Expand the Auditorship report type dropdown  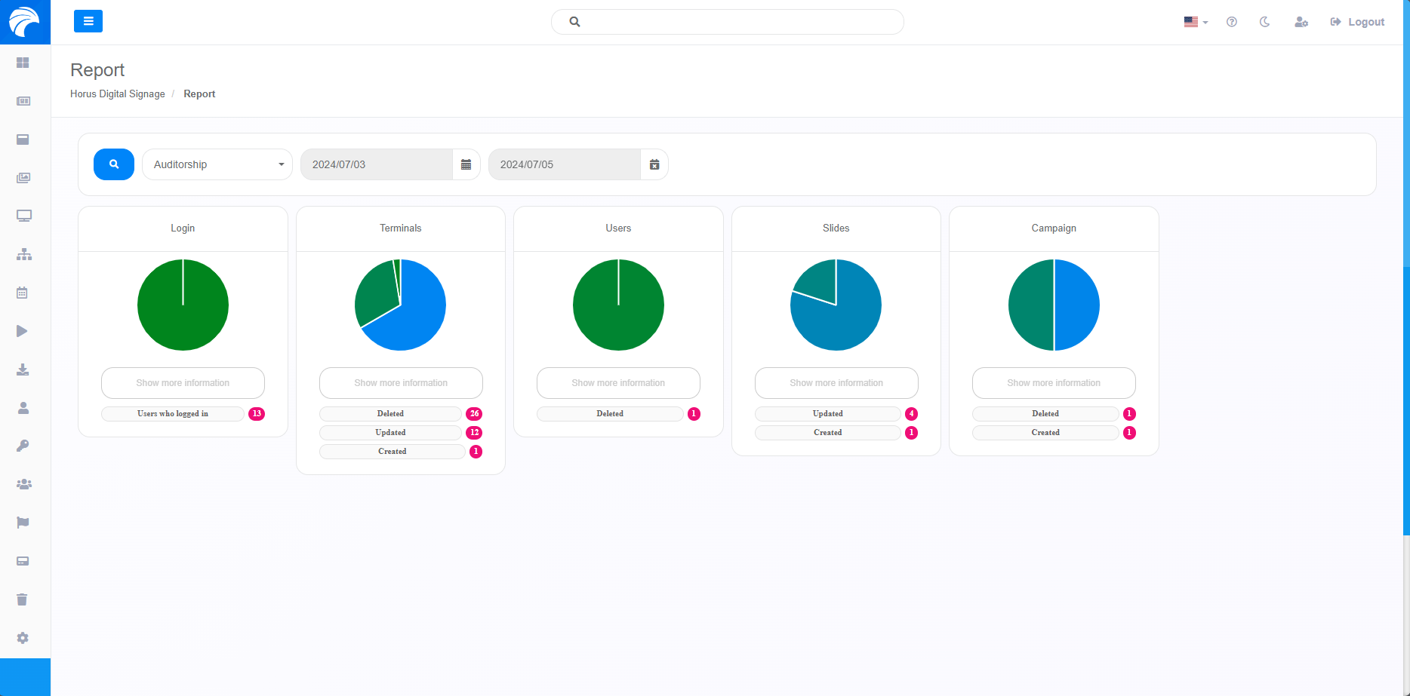coord(217,164)
